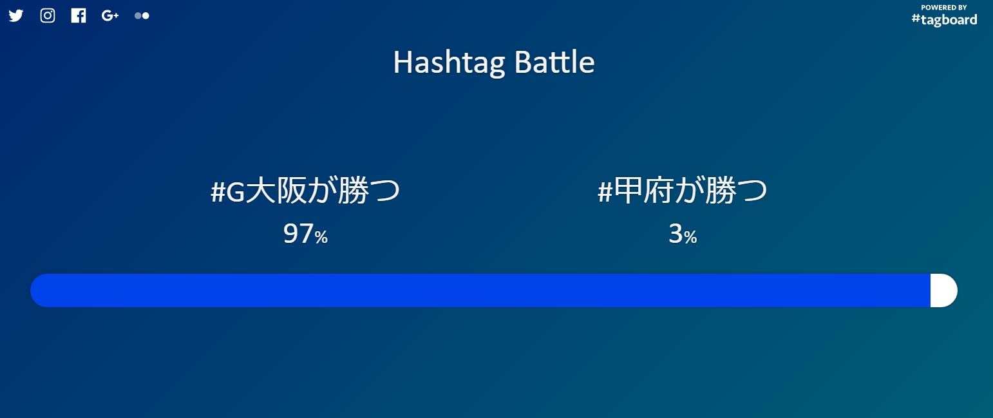
Task: Click the percent sign after 97
Action: tap(321, 238)
